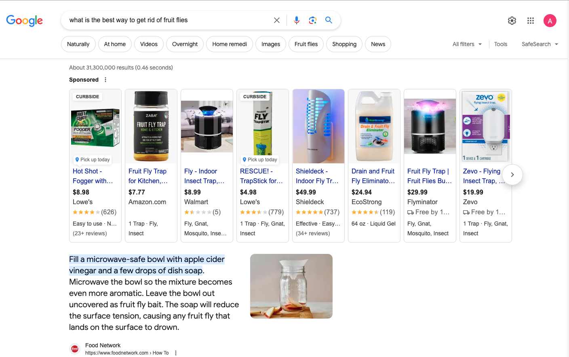Click the blue search magnifier icon
This screenshot has height=357, width=569.
pos(329,20)
